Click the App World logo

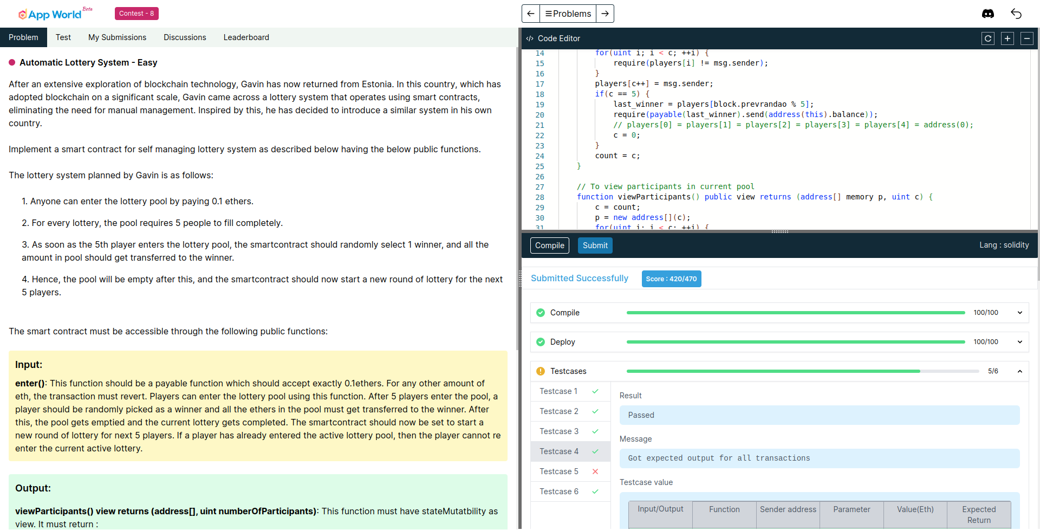[x=50, y=14]
